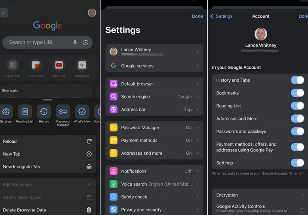Viewport: 308px width, 215px height.
Task: Tap the Privacy and security shield icon
Action: click(114, 209)
